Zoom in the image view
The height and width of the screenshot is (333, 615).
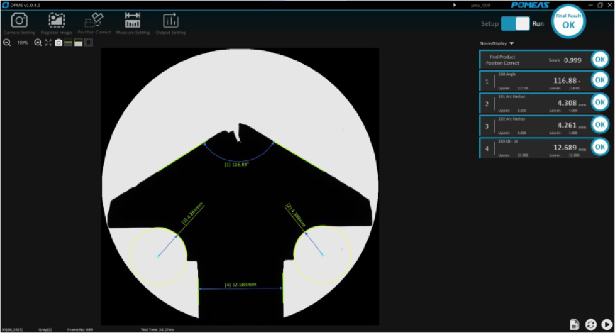click(38, 43)
